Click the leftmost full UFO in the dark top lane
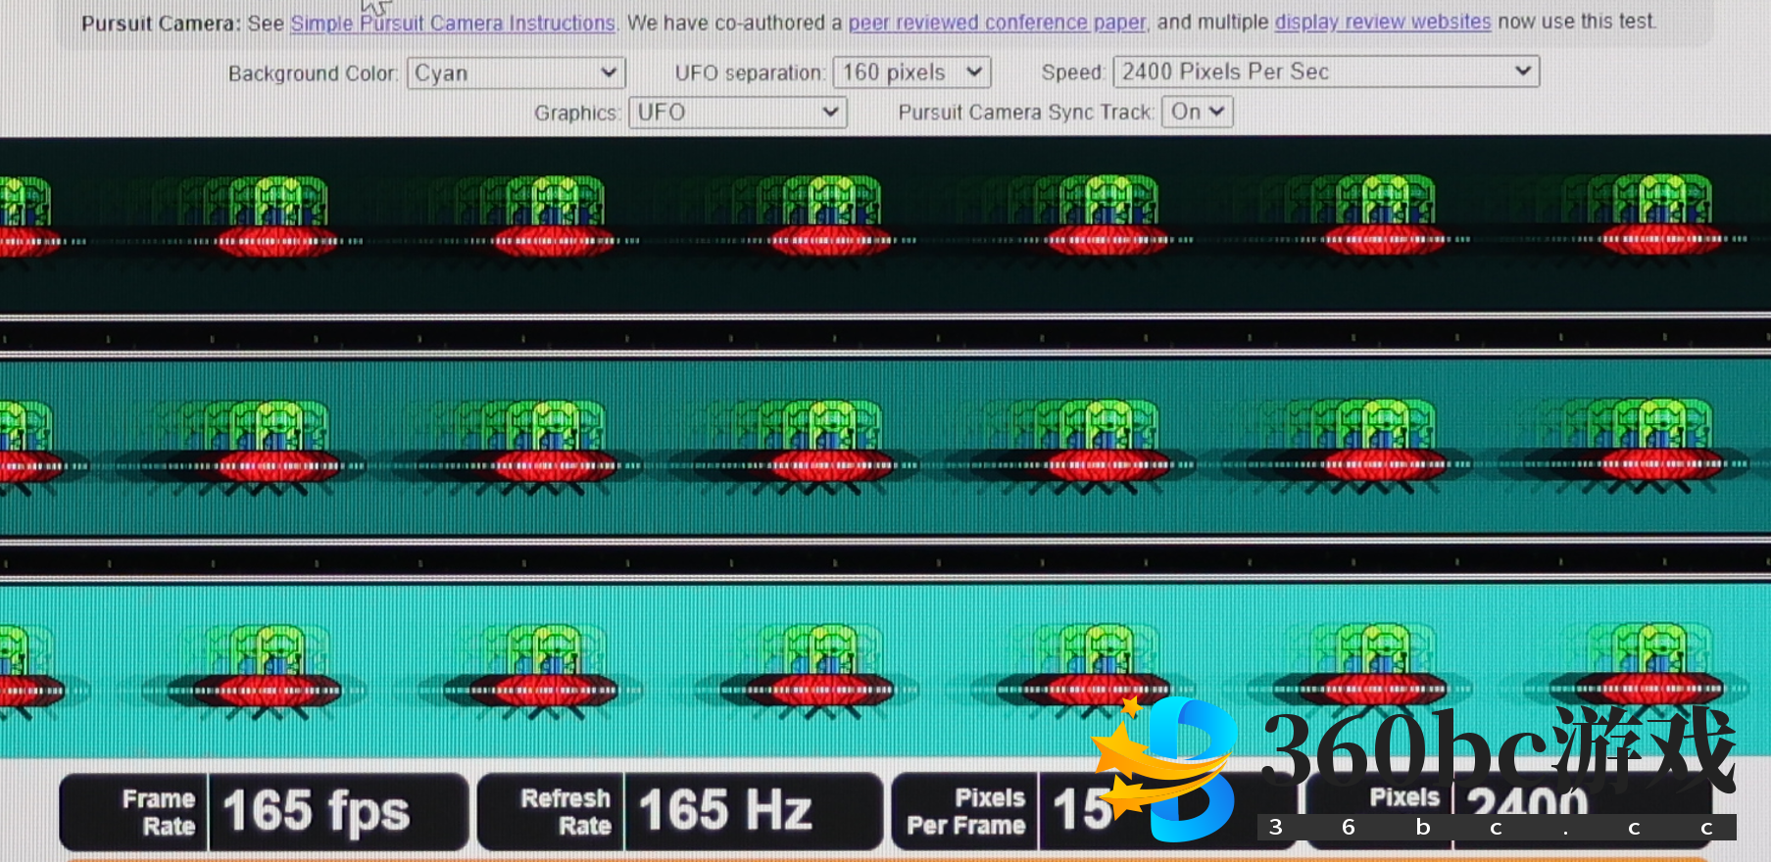This screenshot has width=1771, height=862. click(x=278, y=216)
